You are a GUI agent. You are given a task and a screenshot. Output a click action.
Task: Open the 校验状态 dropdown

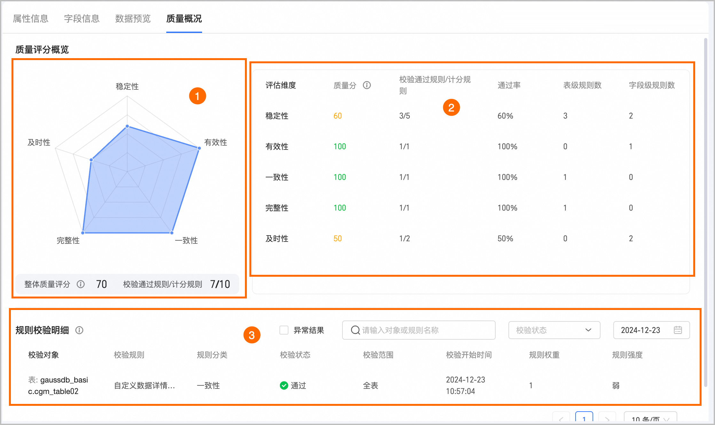554,330
